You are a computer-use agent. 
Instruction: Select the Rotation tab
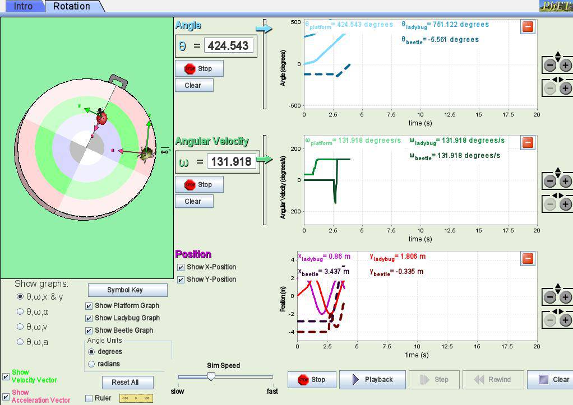(x=71, y=7)
